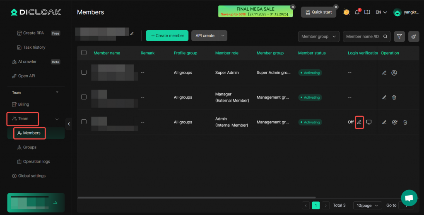424x215 pixels.
Task: Open Groups in the Team menu
Action: (x=30, y=147)
